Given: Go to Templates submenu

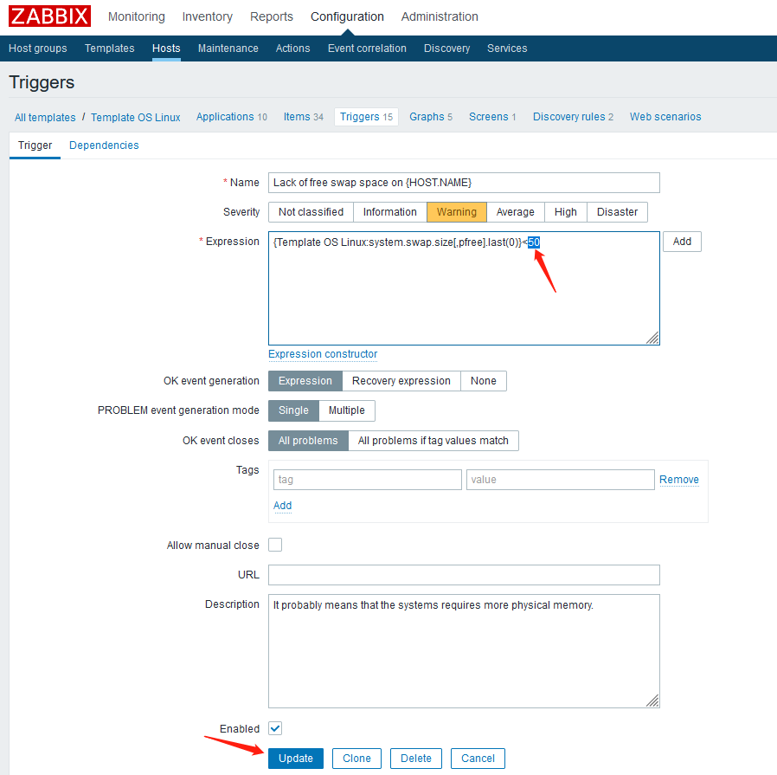Looking at the screenshot, I should [110, 48].
